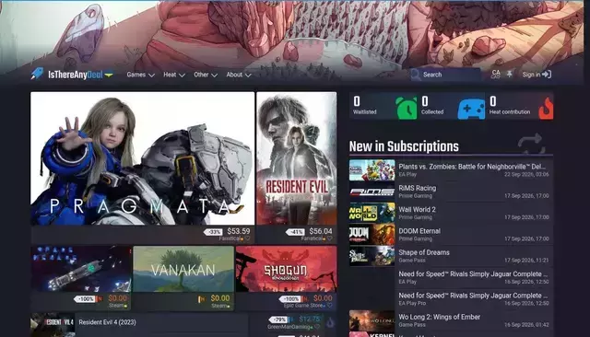This screenshot has width=590, height=337.
Task: Open the pin icon next to CA
Action: (509, 74)
